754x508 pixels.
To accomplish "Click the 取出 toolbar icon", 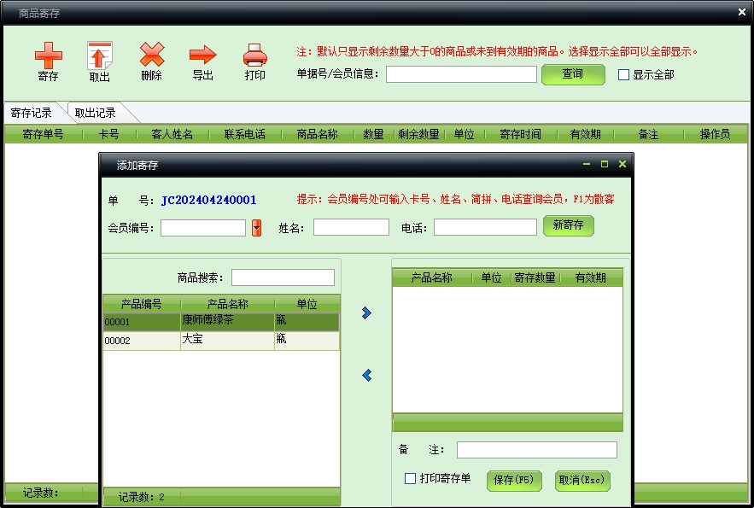I will [100, 56].
